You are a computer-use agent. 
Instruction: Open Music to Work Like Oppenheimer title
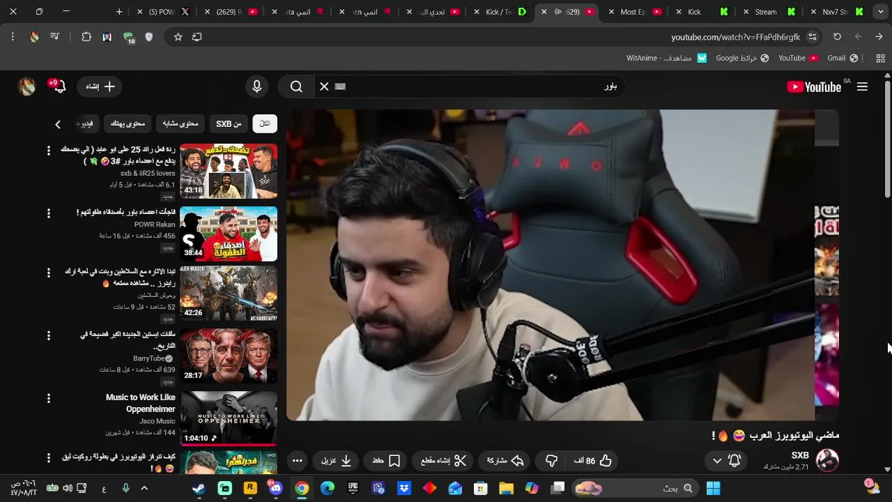(x=141, y=403)
